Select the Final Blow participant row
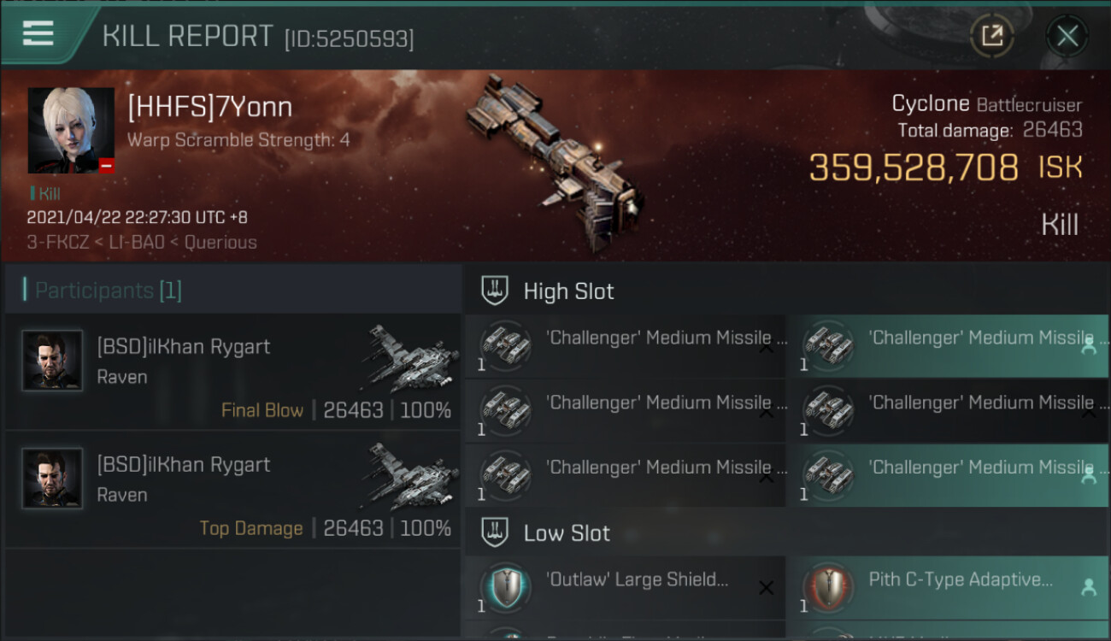The width and height of the screenshot is (1111, 641). pyautogui.click(x=233, y=372)
